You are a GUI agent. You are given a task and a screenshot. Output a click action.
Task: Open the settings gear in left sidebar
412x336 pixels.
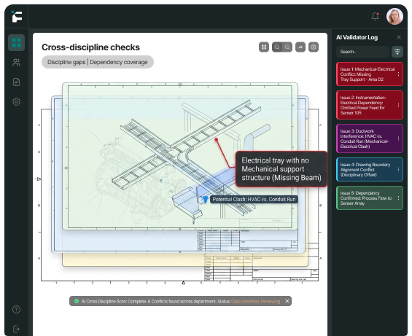pos(16,101)
